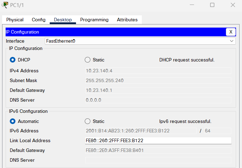
Task: Click the IPv6 Default Gateway field
Action: (x=158, y=150)
